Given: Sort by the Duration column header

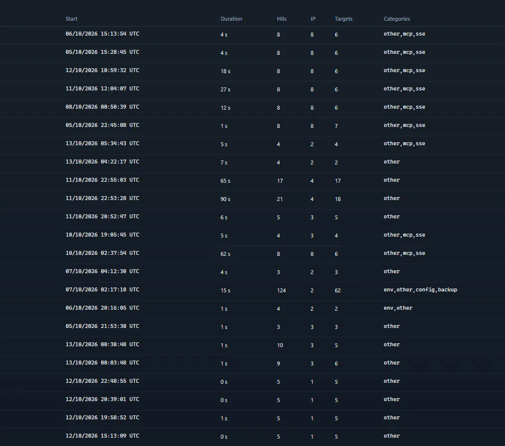Looking at the screenshot, I should pyautogui.click(x=231, y=19).
